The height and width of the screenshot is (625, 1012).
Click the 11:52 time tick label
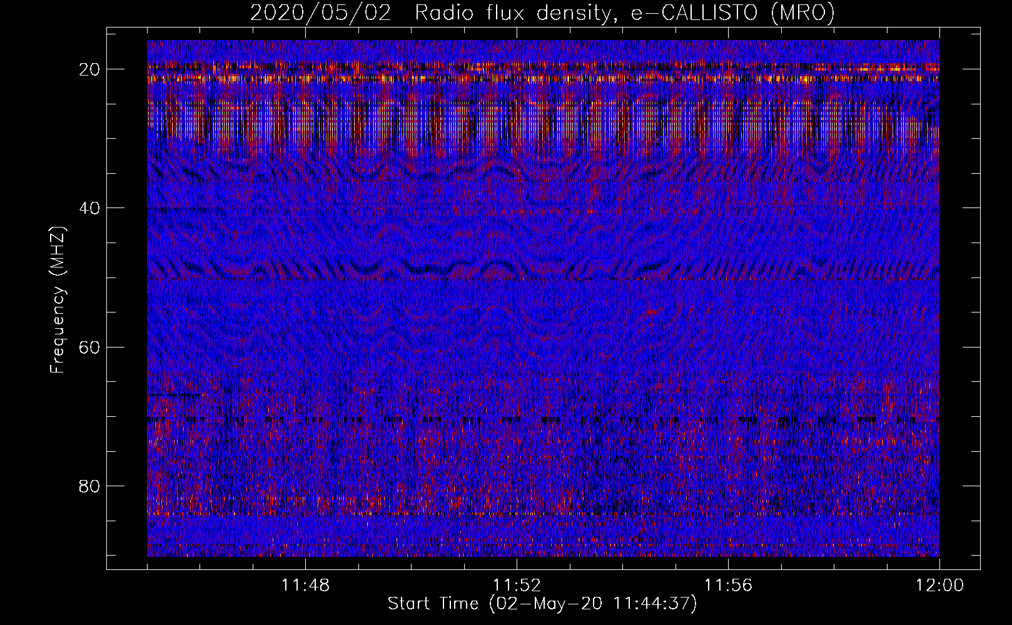517,586
